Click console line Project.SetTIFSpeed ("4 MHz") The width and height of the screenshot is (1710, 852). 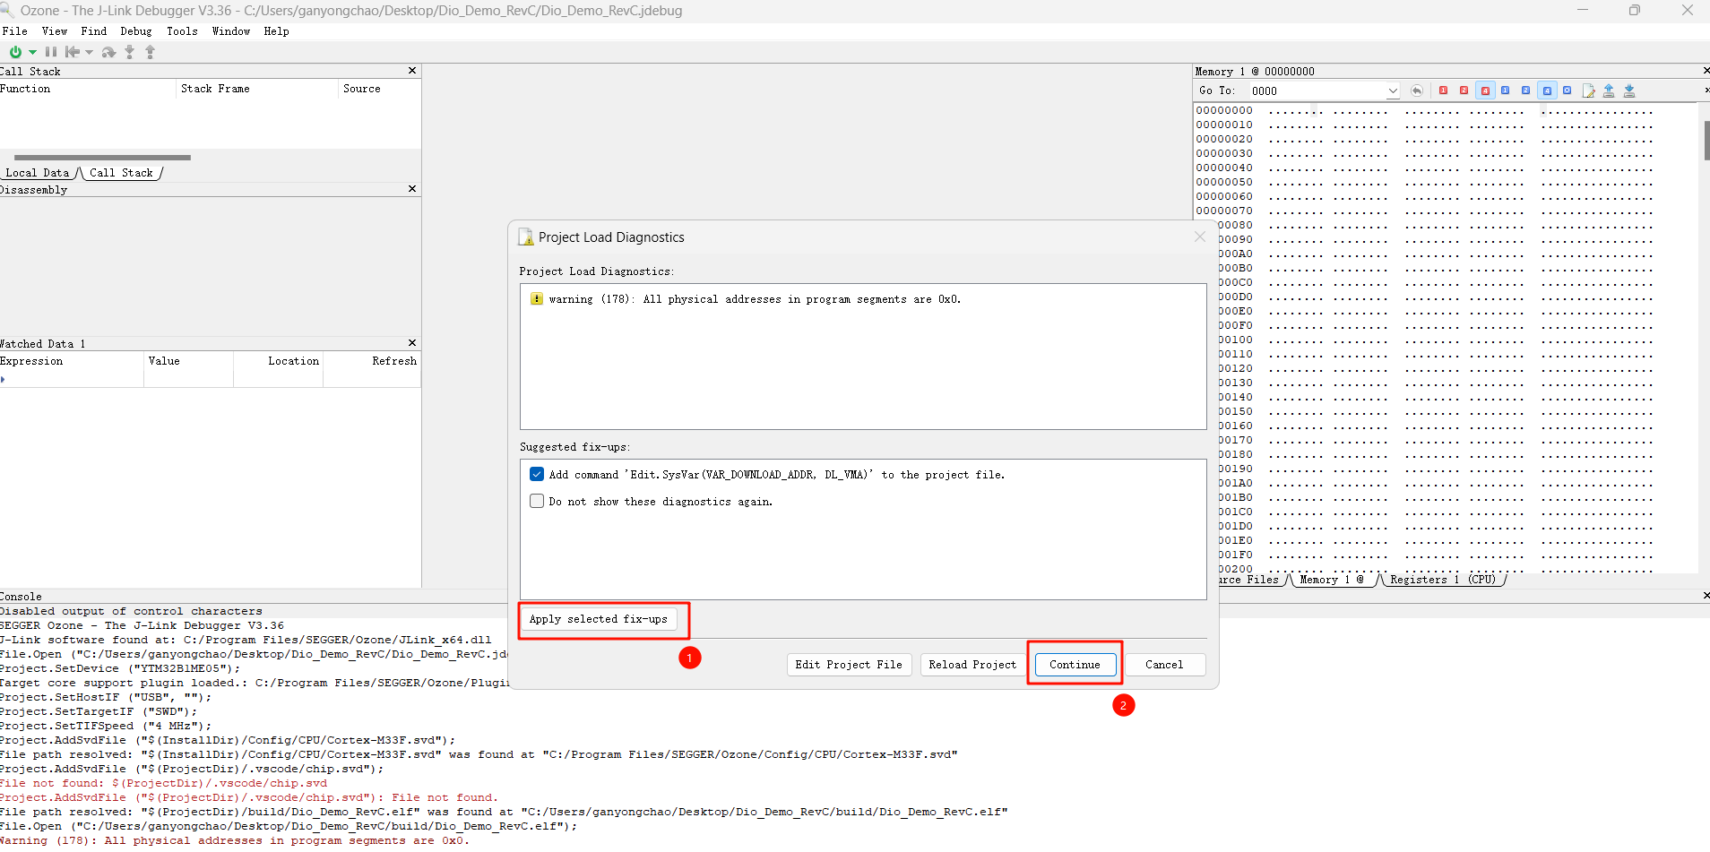tap(106, 726)
